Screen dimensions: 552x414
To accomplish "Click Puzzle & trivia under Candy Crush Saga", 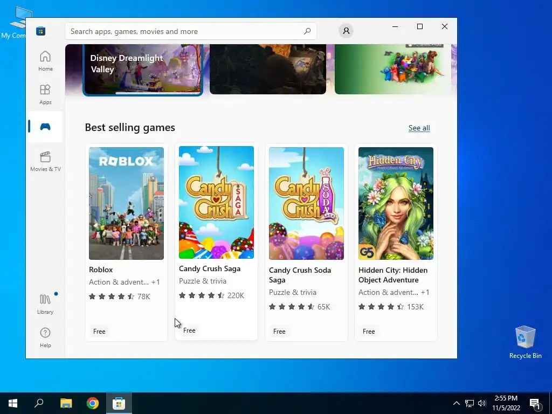I will [x=203, y=281].
